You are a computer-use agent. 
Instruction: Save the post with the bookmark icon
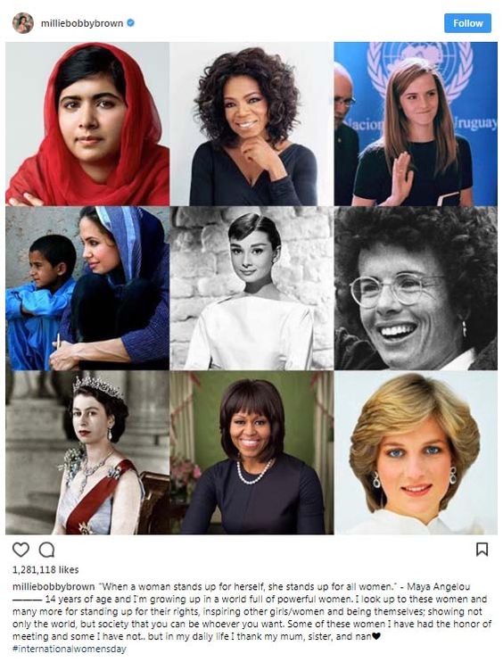click(482, 550)
